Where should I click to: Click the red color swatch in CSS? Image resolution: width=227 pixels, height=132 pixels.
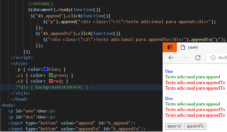coord(51,81)
